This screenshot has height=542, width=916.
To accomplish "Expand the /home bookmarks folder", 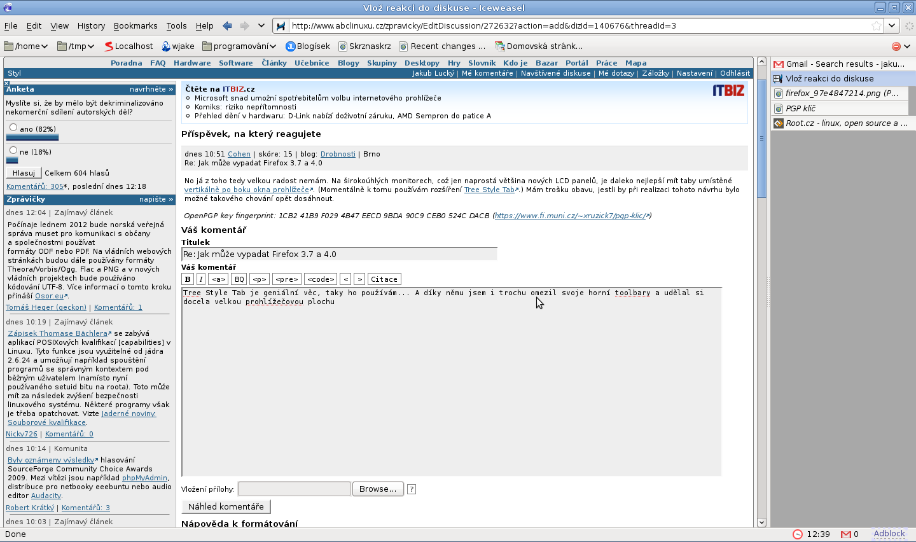I will 26,46.
